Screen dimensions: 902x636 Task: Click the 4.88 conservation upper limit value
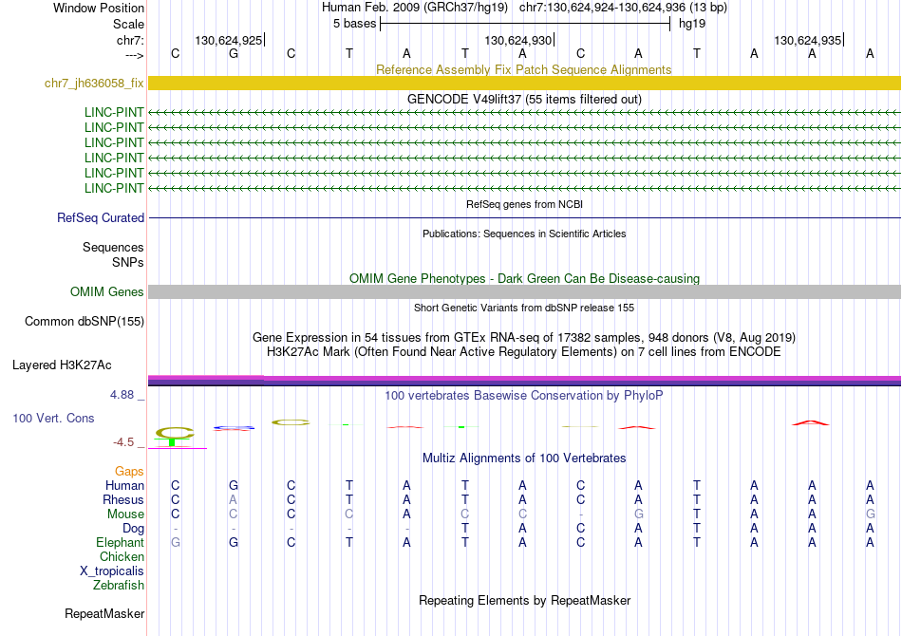pos(122,395)
